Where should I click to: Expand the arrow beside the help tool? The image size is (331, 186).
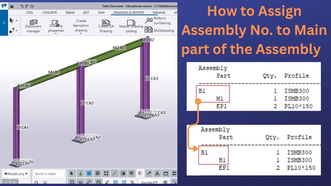[17, 30]
